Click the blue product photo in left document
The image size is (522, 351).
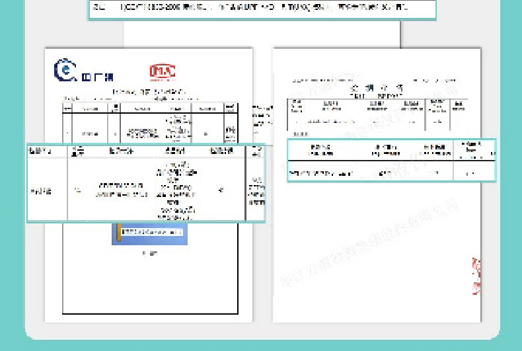[x=149, y=233]
